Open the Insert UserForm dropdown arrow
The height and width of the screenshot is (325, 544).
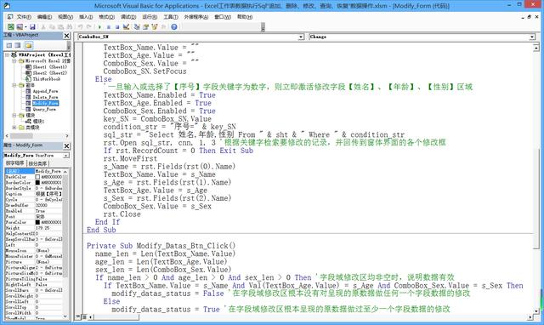[x=26, y=26]
